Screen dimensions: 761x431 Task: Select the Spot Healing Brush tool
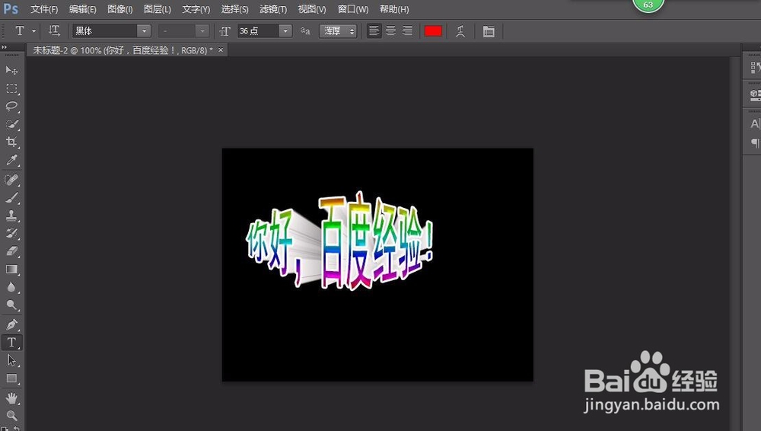click(11, 180)
